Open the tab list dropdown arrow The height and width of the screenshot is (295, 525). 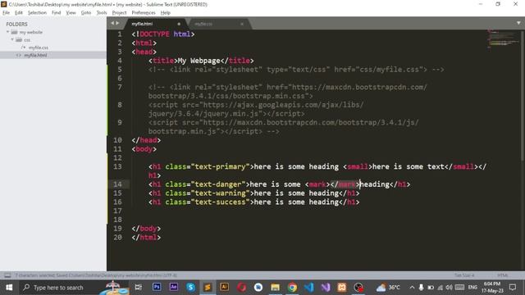tap(518, 23)
